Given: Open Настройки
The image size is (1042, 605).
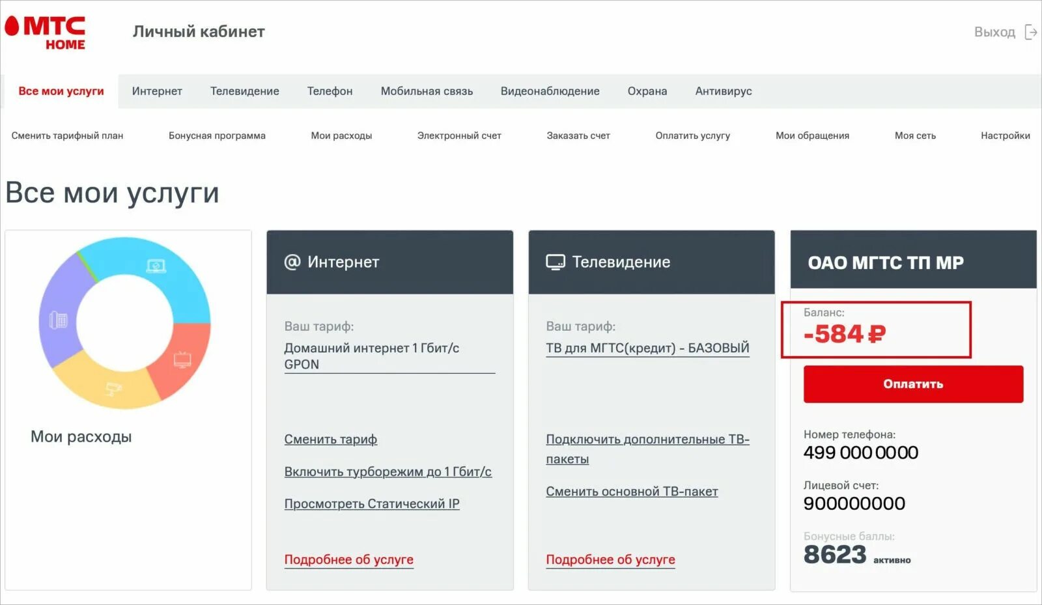Looking at the screenshot, I should 1006,135.
